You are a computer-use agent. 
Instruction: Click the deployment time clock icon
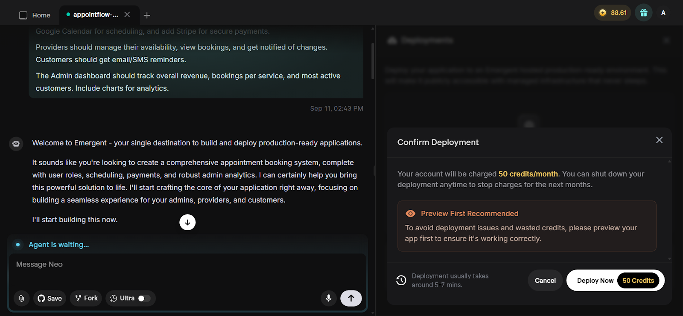point(401,280)
